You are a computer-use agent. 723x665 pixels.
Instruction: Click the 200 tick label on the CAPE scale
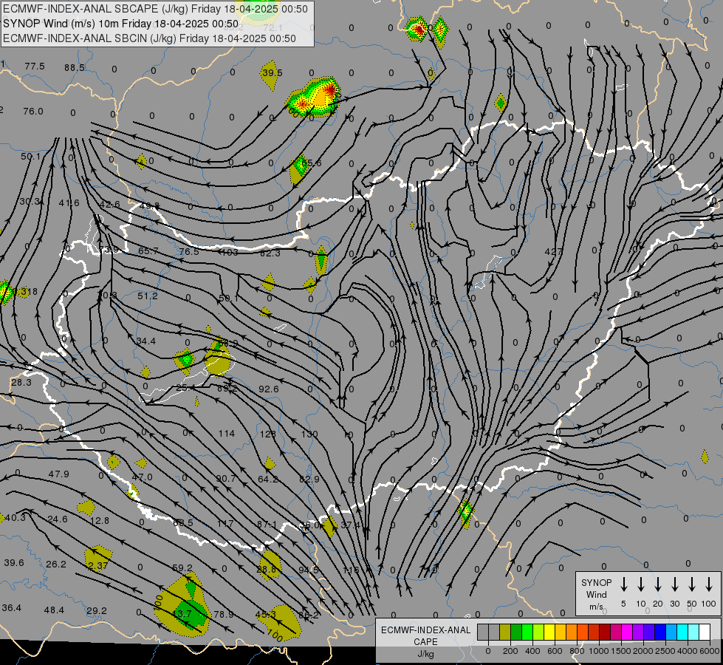pos(510,651)
